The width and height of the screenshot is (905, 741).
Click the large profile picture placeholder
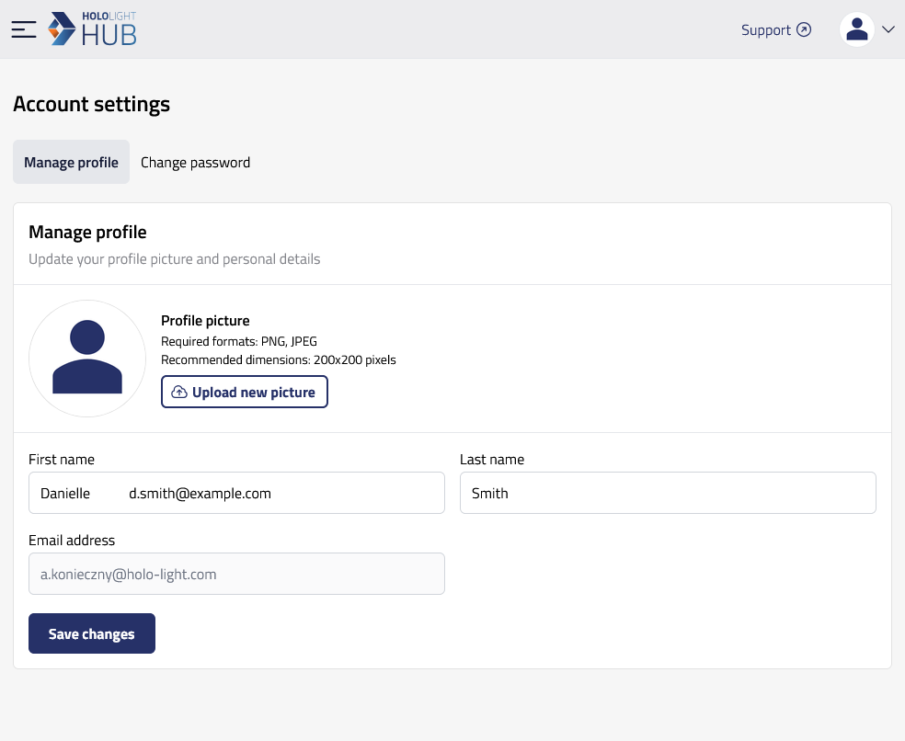coord(87,359)
